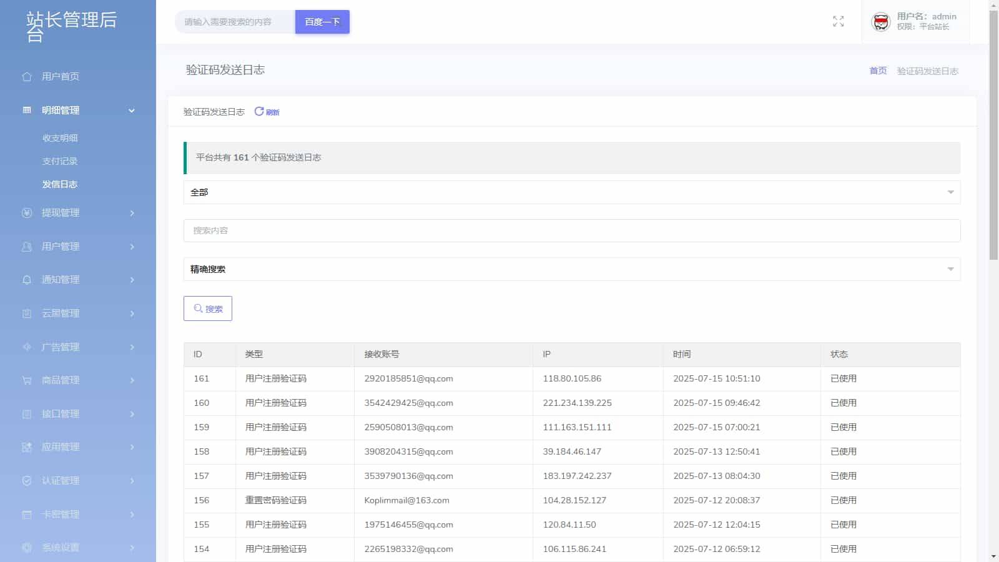Click the refresh icon beside 验证码发送日志
The height and width of the screenshot is (562, 999).
[259, 112]
